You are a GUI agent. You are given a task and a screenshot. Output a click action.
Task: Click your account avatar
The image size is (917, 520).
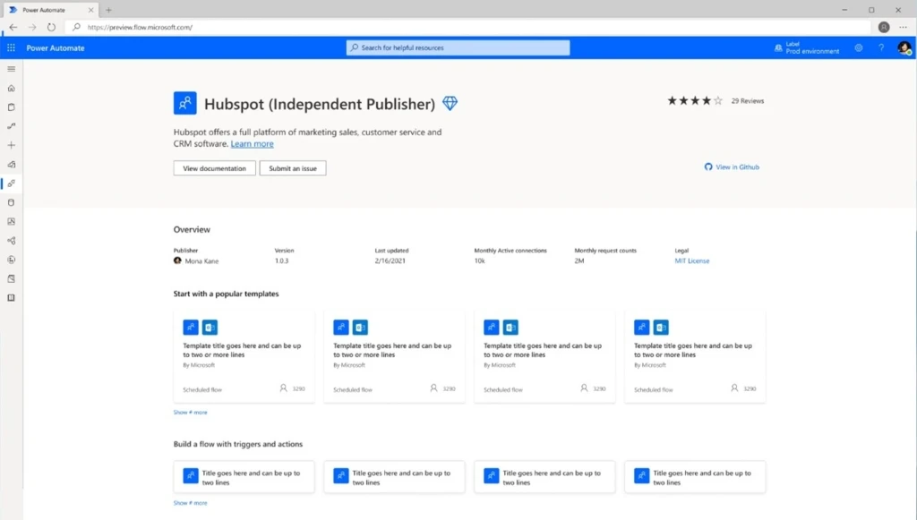pyautogui.click(x=904, y=48)
